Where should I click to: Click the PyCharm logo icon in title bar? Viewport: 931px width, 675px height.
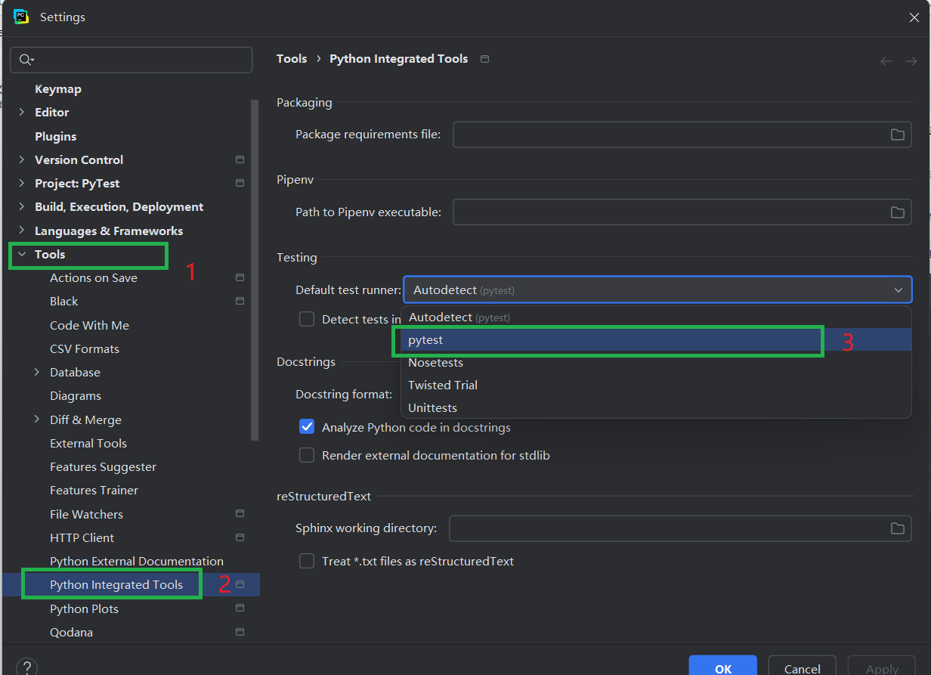point(21,17)
